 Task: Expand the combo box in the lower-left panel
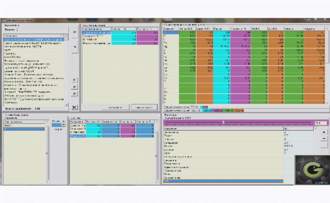tap(47, 122)
